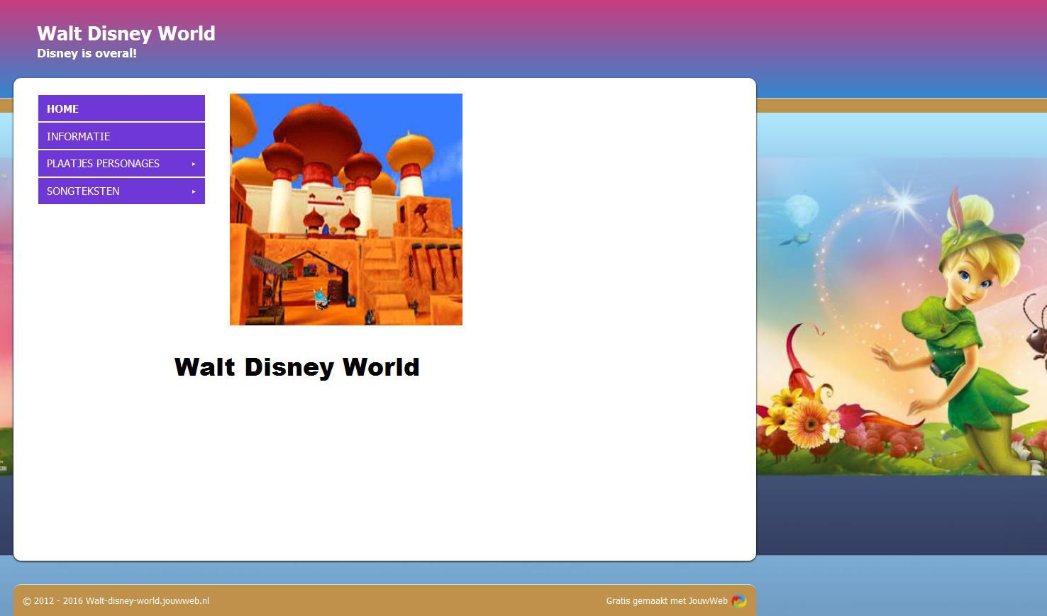The height and width of the screenshot is (616, 1047).
Task: Open the SONGTEKSTEN menu item
Action: (x=121, y=191)
